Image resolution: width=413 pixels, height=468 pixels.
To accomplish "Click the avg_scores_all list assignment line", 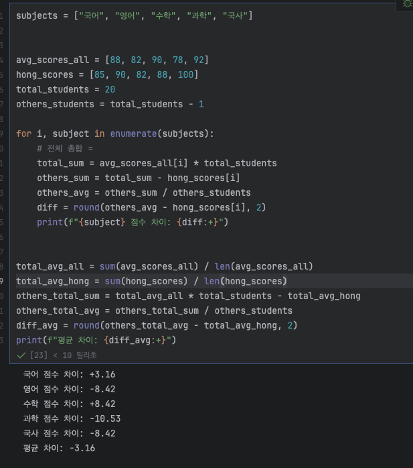I will click(x=112, y=60).
